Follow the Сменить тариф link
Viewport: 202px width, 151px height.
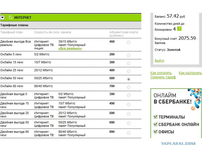(x=163, y=77)
